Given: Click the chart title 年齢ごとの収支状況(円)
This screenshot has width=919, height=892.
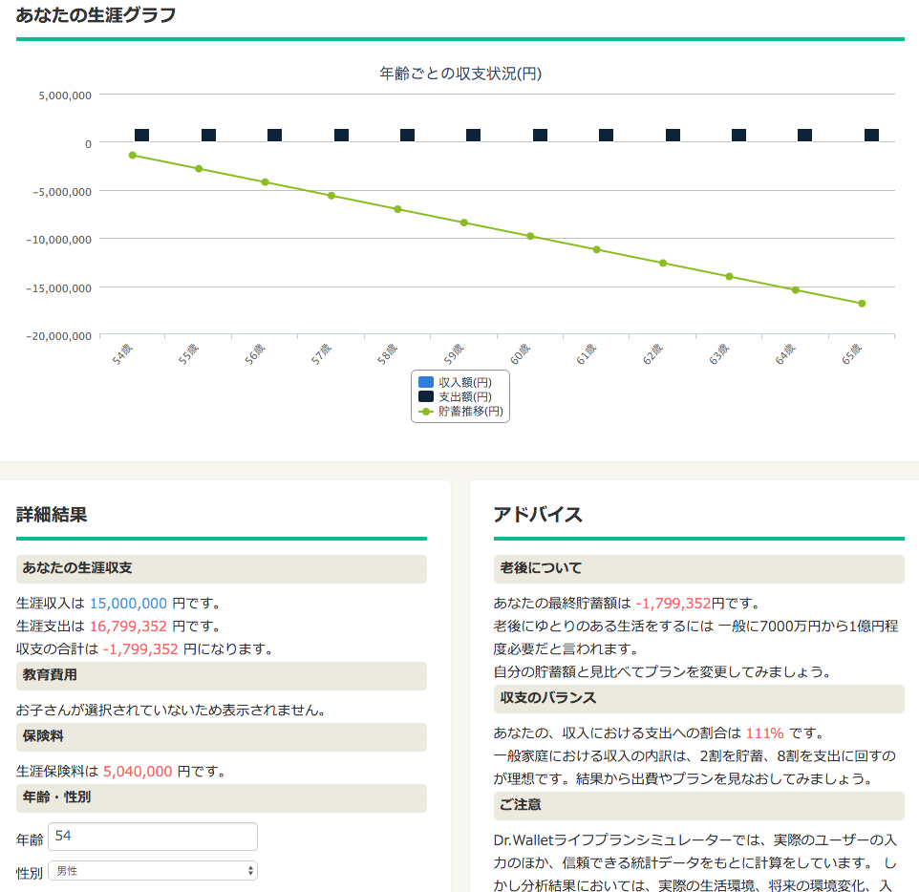Looking at the screenshot, I should 460,74.
